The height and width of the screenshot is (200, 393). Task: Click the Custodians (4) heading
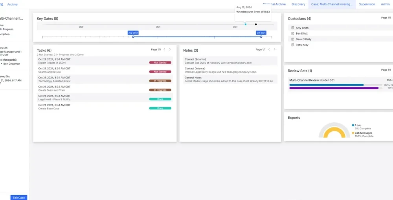tap(299, 18)
